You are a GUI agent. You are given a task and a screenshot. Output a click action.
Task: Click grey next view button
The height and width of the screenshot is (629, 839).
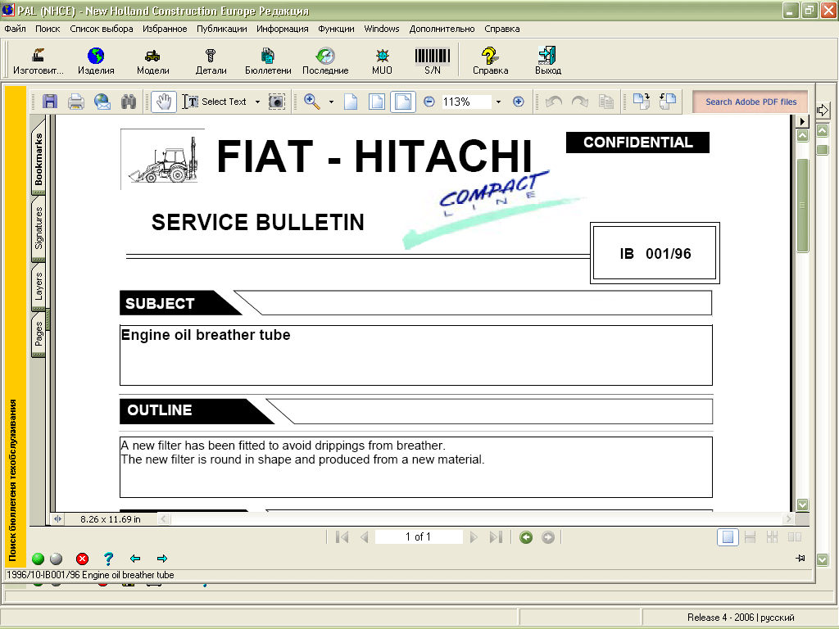[548, 537]
